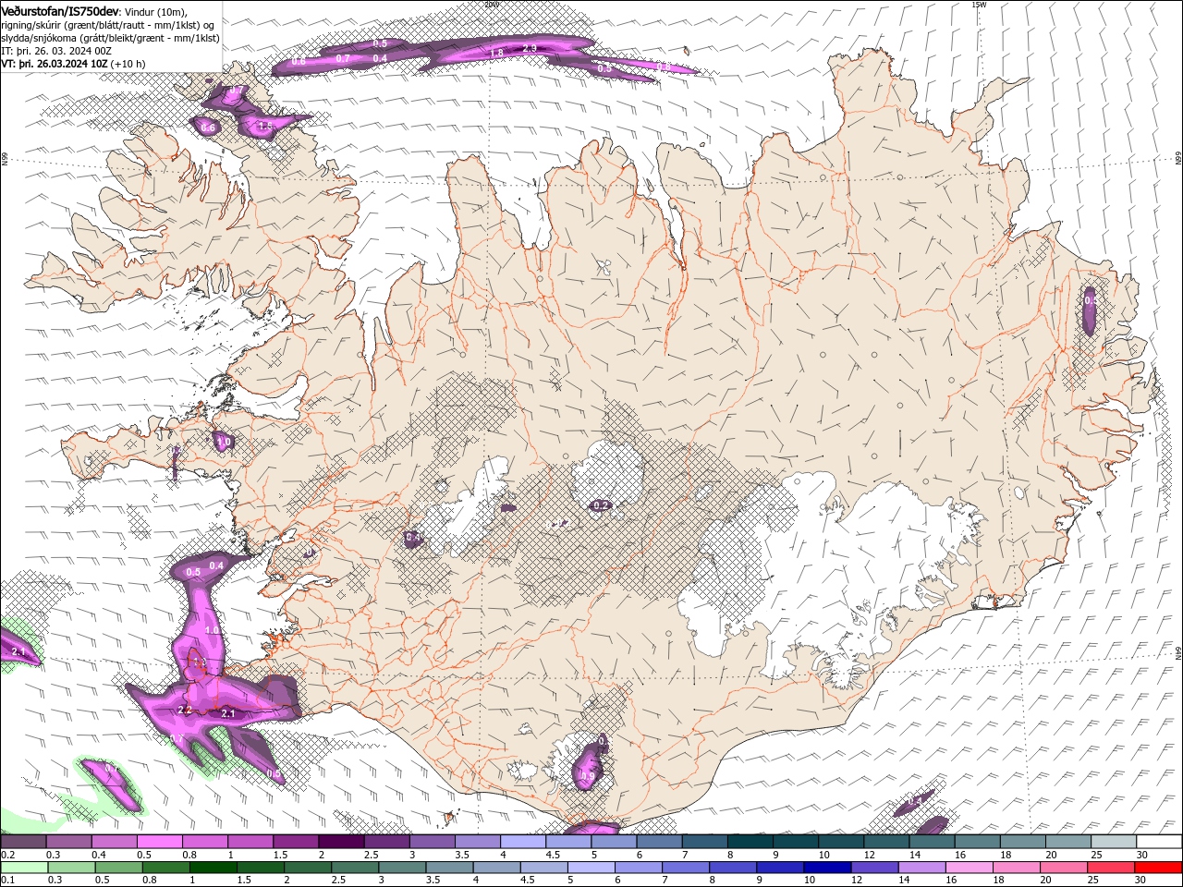Click the '15W' longitude label
Image resolution: width=1183 pixels, height=887 pixels.
[979, 5]
